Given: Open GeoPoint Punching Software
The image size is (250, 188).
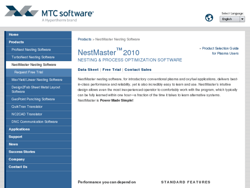Looking at the screenshot, I should tap(39, 99).
